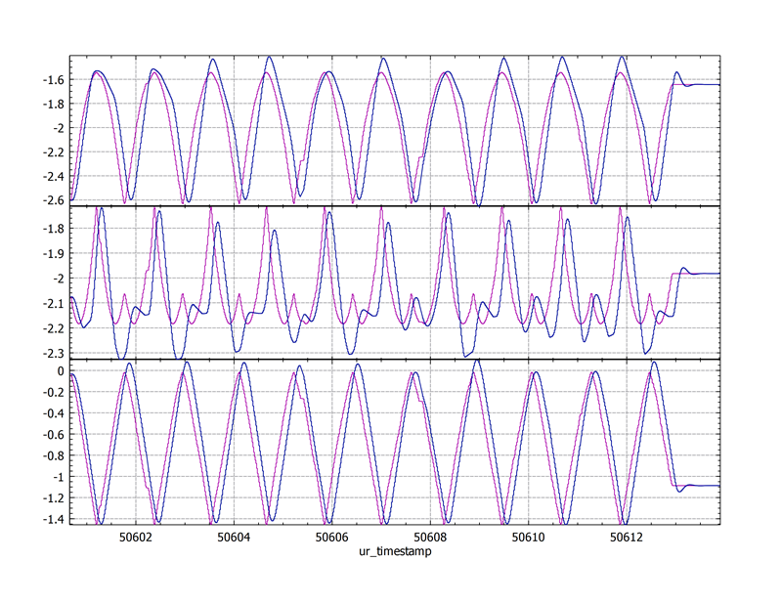782x604 pixels.
Task: Click the -1.6 tick label, top plot
Action: pos(54,80)
